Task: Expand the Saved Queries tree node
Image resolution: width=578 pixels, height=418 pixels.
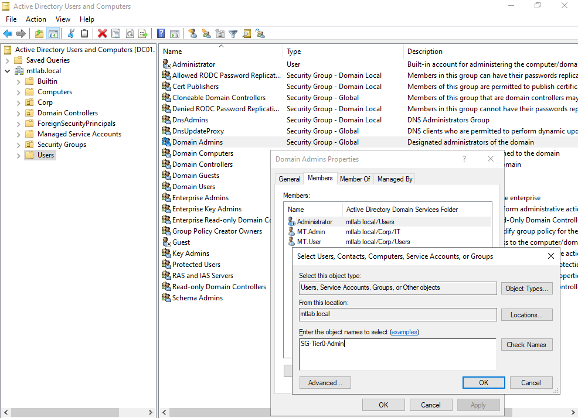Action: coord(8,60)
